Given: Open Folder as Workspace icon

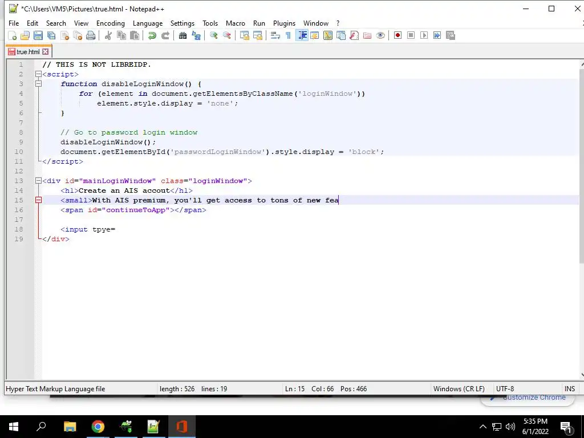Looking at the screenshot, I should click(367, 35).
